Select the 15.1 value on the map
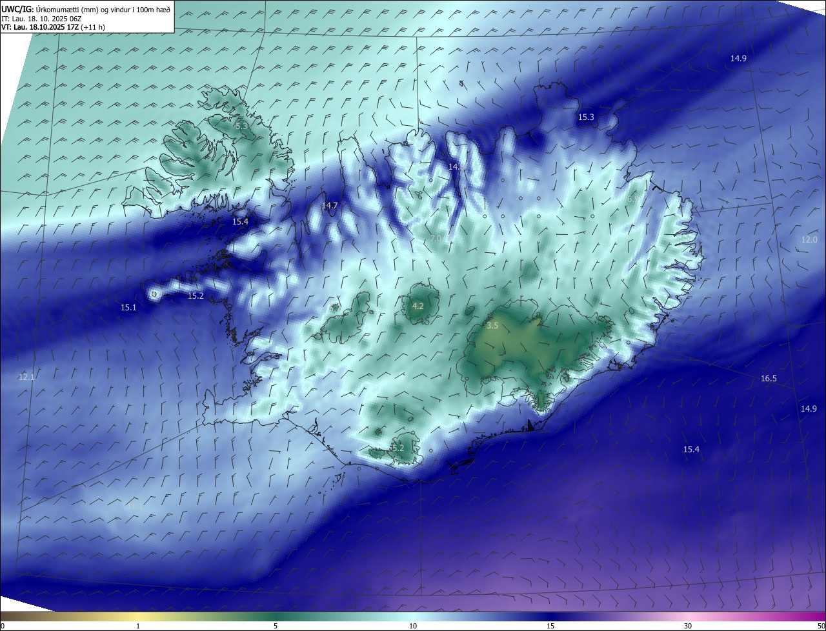This screenshot has width=826, height=631. (128, 307)
